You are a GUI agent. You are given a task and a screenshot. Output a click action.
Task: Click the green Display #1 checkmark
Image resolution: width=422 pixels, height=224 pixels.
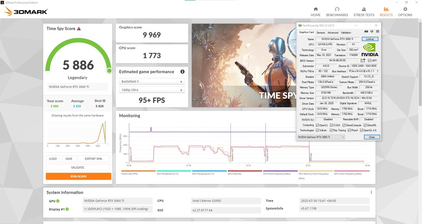coord(67,209)
